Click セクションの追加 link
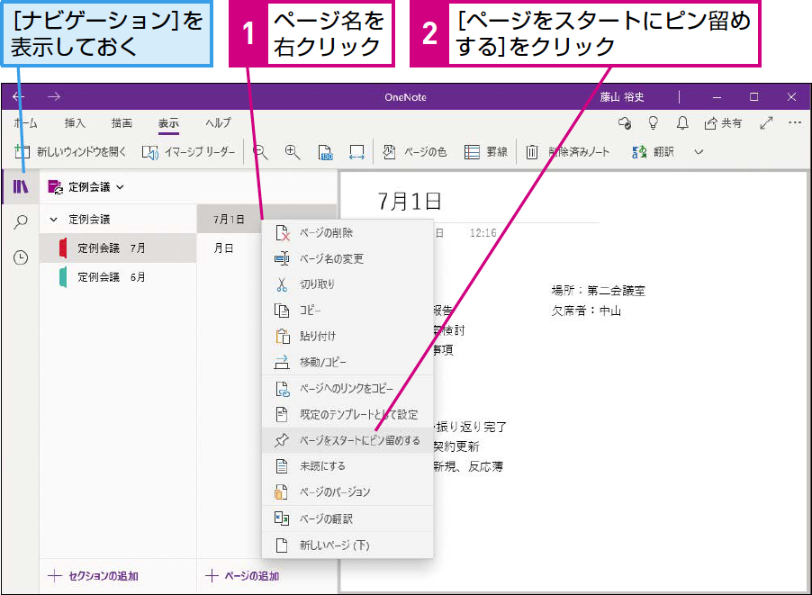 click(x=94, y=576)
